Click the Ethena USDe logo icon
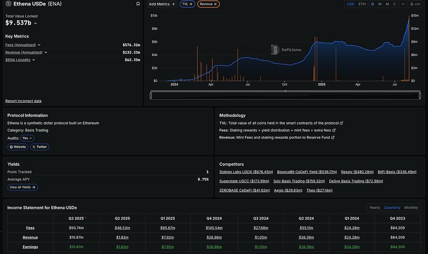This screenshot has width=428, height=254. [x=8, y=4]
